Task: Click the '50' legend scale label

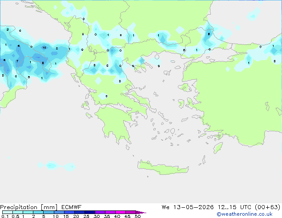Action: [x=137, y=216]
